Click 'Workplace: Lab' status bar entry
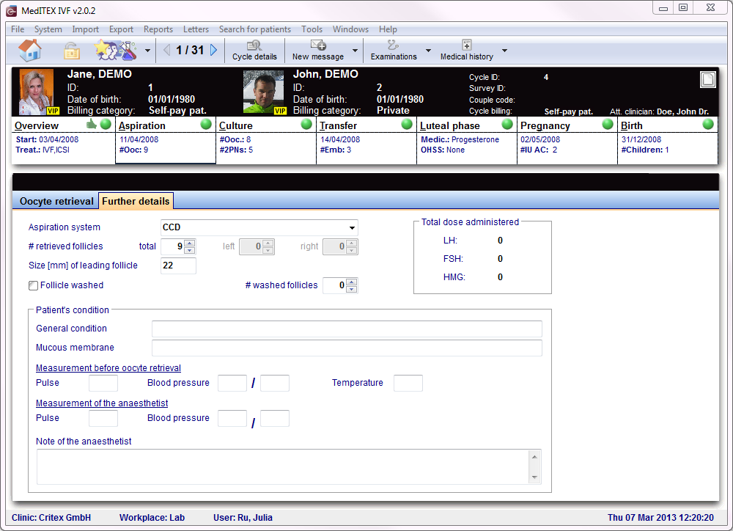 (x=152, y=518)
